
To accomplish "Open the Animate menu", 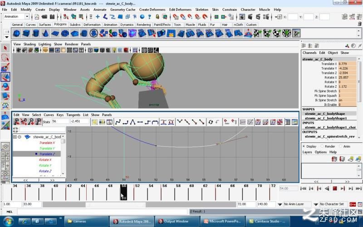I will pos(100,10).
